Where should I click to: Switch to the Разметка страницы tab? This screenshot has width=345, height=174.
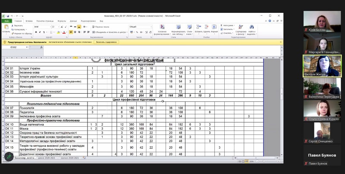point(45,21)
